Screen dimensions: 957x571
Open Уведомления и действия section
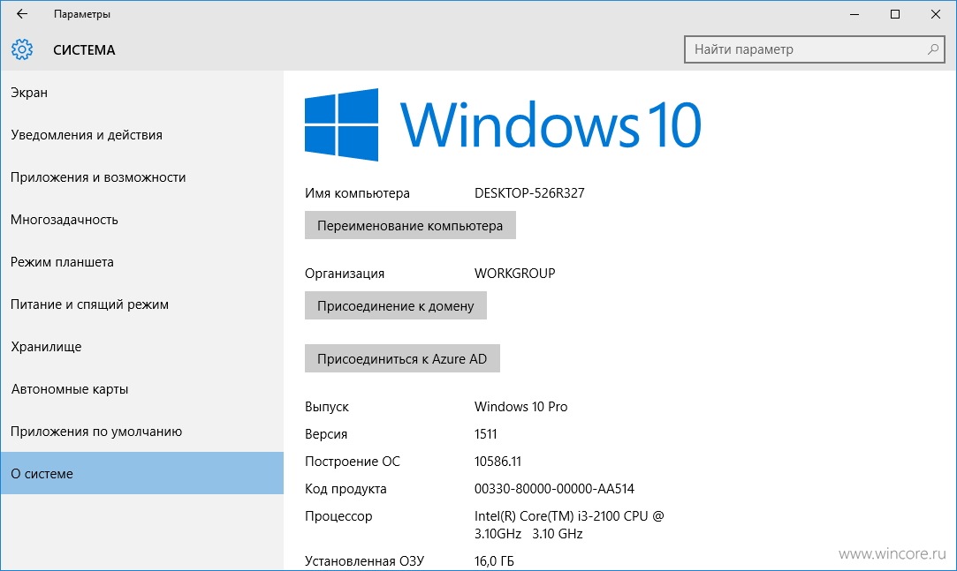141,135
